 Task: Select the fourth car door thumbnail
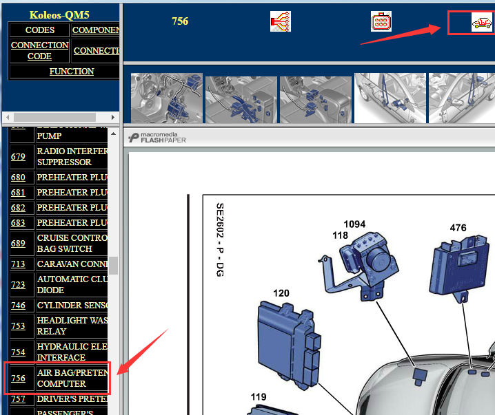tap(390, 98)
